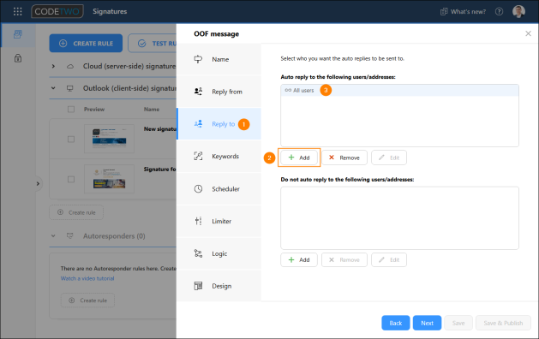The height and width of the screenshot is (339, 539).
Task: Go to the Keywords step
Action: tap(219, 157)
